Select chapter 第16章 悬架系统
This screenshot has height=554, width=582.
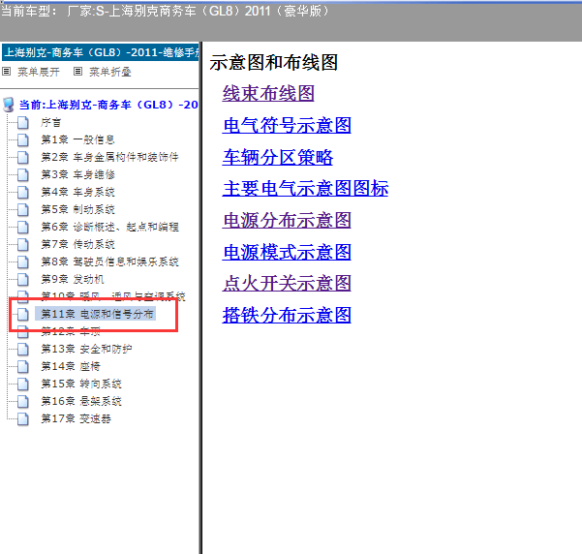(x=81, y=401)
